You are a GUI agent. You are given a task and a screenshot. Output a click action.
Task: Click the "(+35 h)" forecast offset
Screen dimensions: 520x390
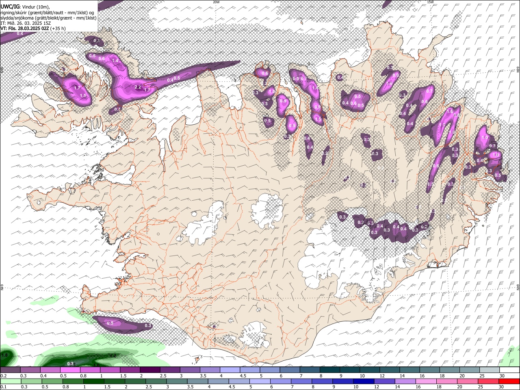[x=58, y=28]
